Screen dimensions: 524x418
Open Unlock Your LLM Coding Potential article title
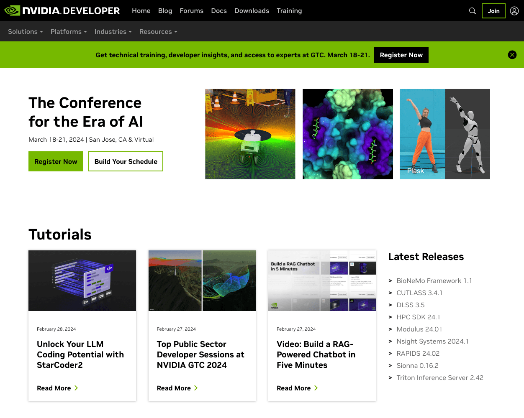[x=80, y=354]
